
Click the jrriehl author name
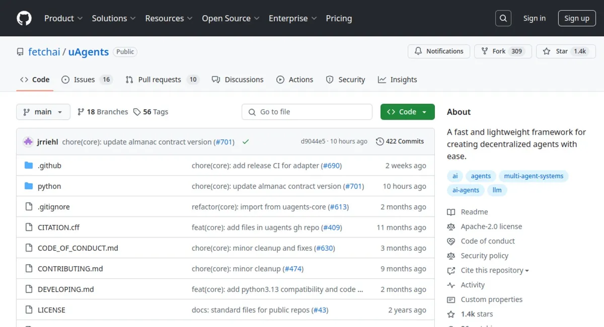48,142
